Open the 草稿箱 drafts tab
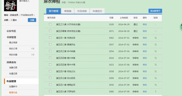This screenshot has height=96, width=182. [x=68, y=11]
